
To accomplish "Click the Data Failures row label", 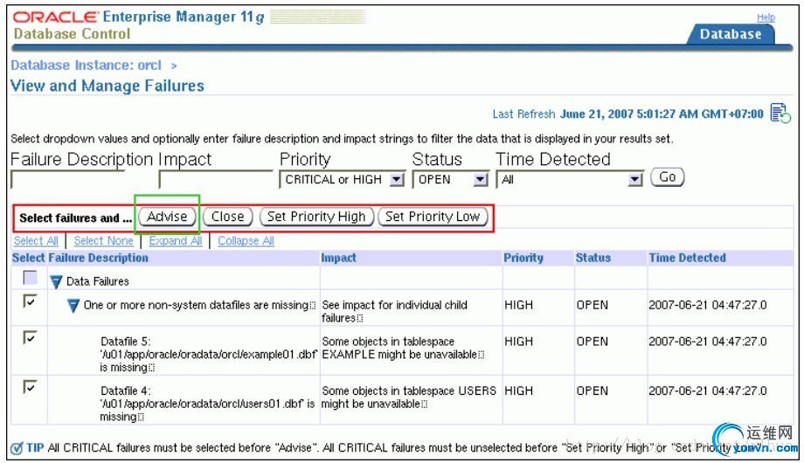I will point(97,281).
